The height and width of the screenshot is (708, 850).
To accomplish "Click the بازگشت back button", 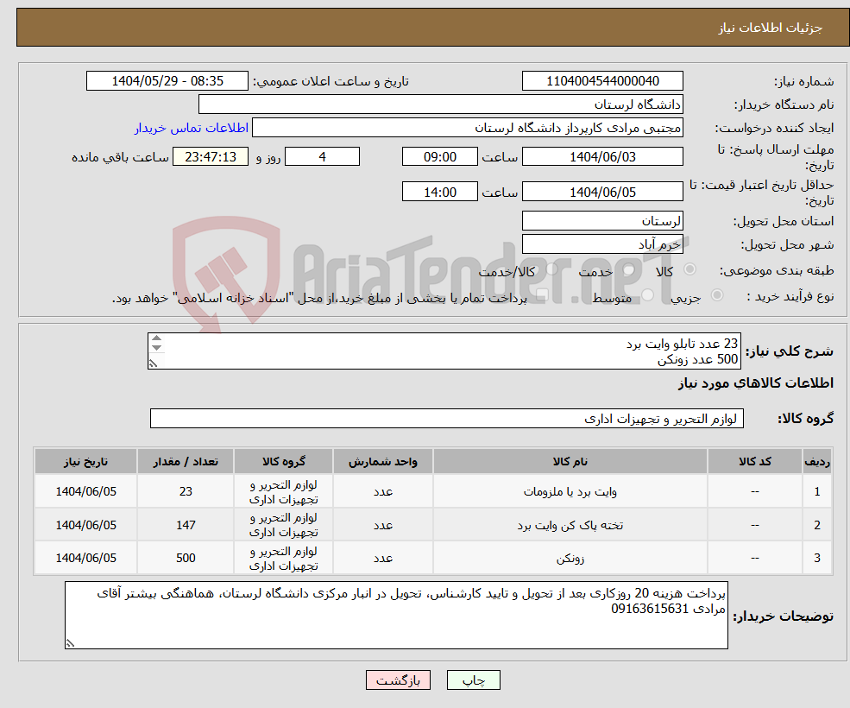I will coord(398,680).
